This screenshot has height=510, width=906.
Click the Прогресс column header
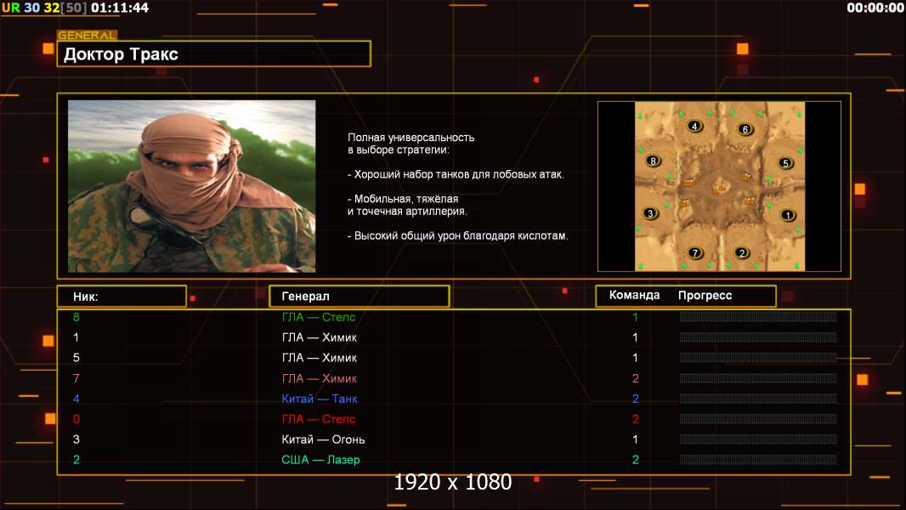tap(705, 296)
